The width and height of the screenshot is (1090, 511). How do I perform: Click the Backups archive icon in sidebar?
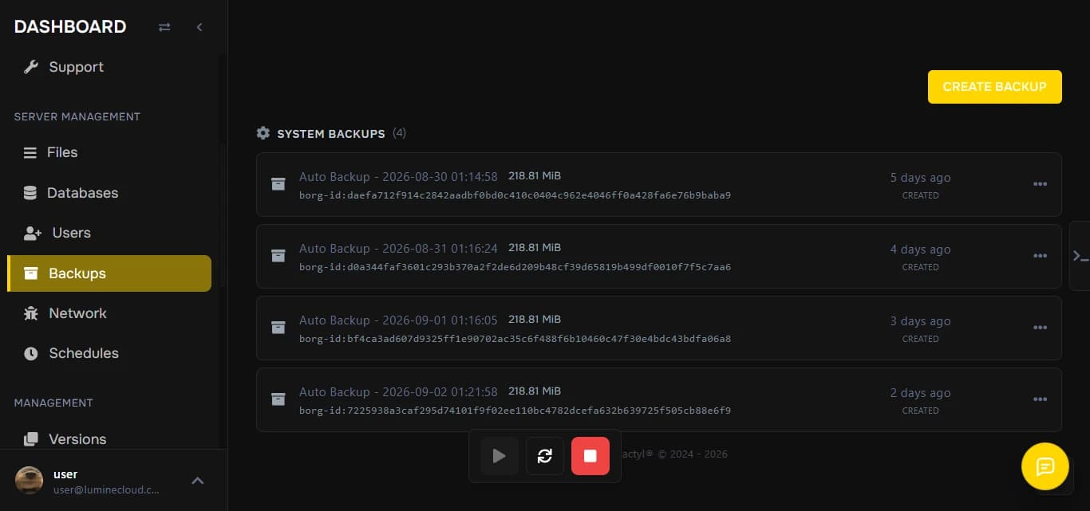point(31,273)
